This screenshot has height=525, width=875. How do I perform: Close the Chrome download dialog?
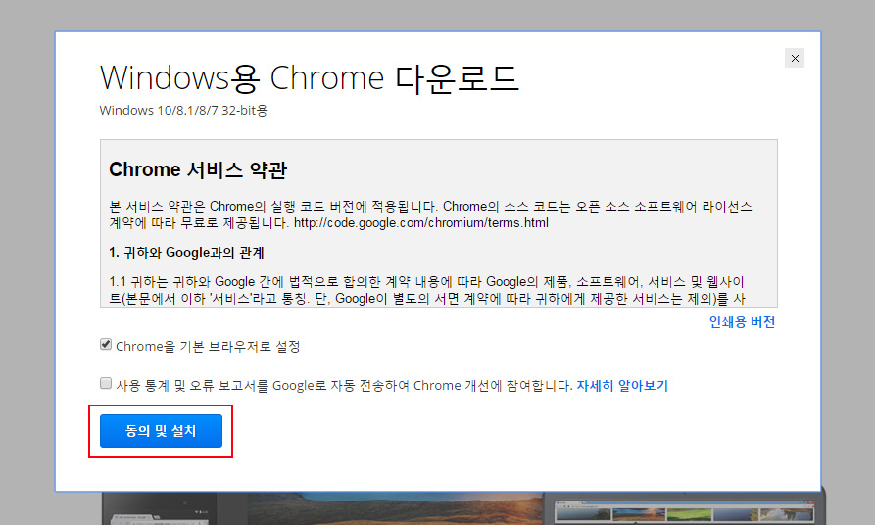pyautogui.click(x=795, y=58)
